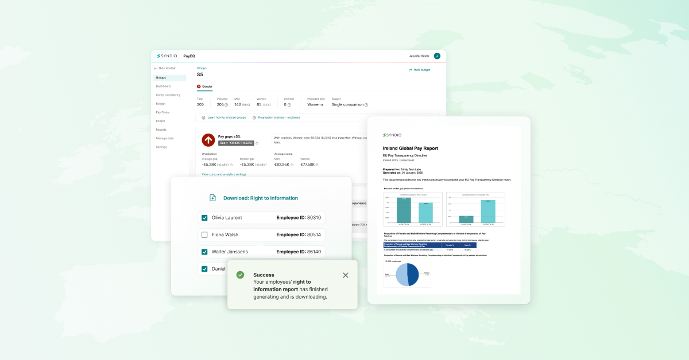Click Employee ID: 86140 text
689x360 pixels.
point(298,252)
